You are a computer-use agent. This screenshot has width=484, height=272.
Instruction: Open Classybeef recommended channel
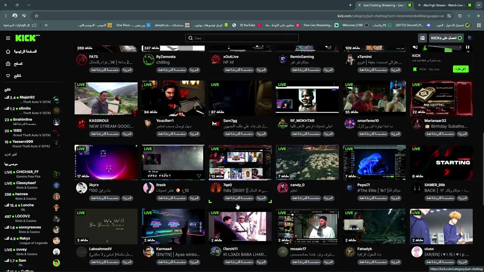pos(32,185)
